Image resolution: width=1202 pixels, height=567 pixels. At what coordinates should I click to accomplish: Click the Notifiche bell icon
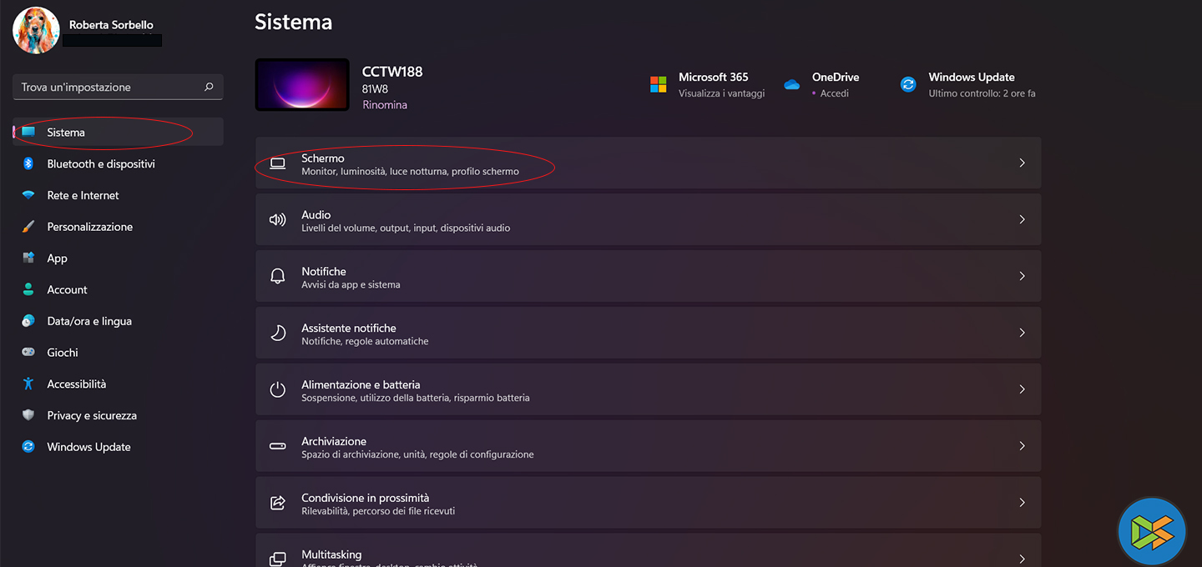[278, 277]
